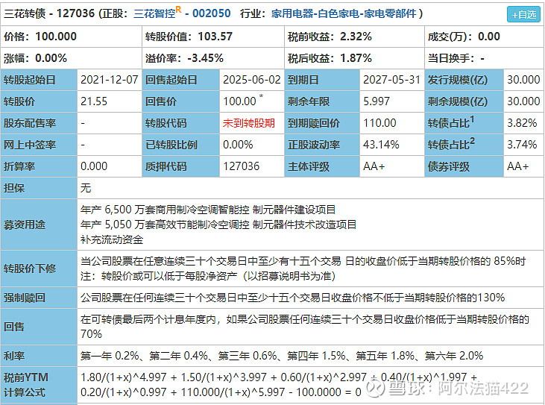Viewport: 545px width, 405px height.
Task: Click the 募资用途 row label
Action: coord(39,225)
